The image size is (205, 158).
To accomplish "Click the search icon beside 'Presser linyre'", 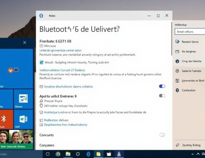I will 41,101.
